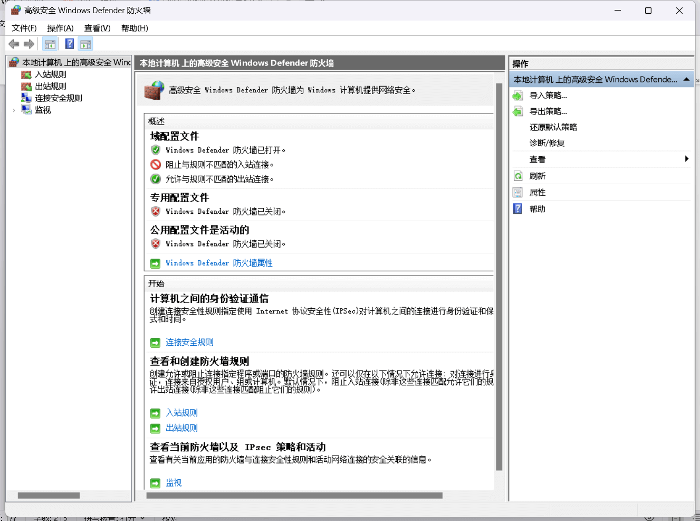Click the center pane vertical scrollbar
The image size is (700, 521).
499,277
